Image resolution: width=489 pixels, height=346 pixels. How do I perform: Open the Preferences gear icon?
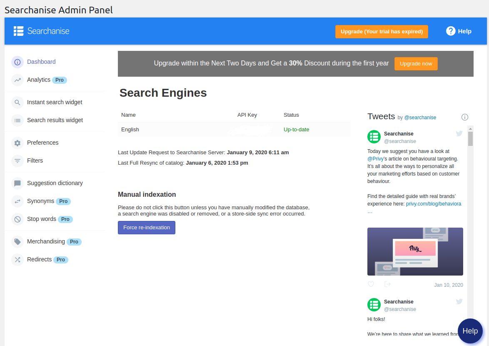(x=17, y=143)
